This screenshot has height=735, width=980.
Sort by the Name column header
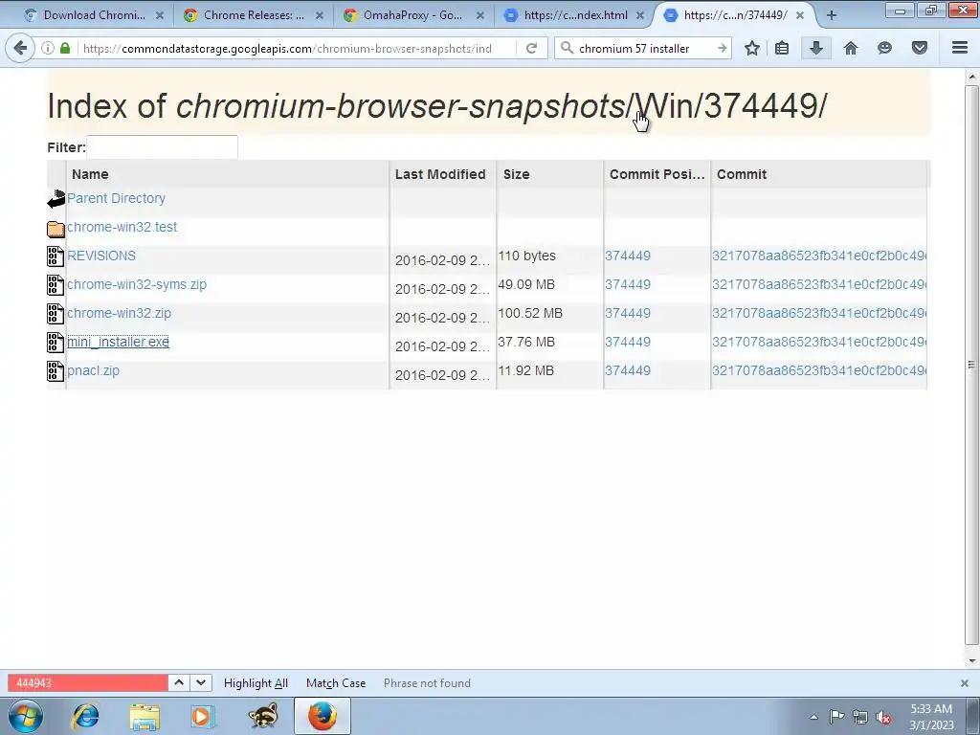(x=228, y=174)
